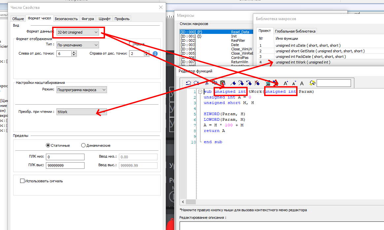Select Проект tab in macro library
Image resolution: width=384 pixels, height=230 pixels.
coord(264,31)
